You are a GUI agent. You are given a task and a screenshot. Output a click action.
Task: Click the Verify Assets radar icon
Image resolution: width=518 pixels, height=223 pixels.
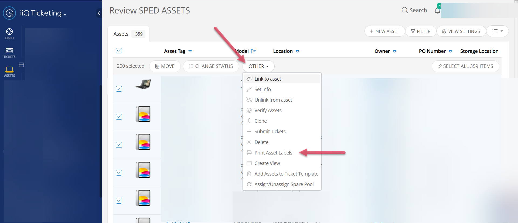coord(249,110)
